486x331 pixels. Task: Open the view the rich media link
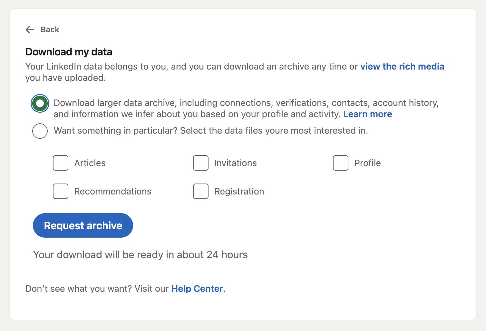tap(402, 66)
